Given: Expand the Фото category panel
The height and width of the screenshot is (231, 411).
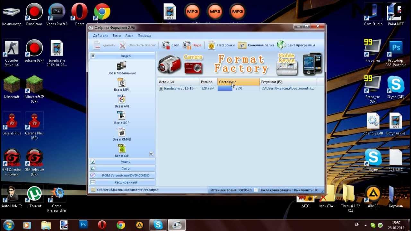Looking at the screenshot, I should 122,168.
